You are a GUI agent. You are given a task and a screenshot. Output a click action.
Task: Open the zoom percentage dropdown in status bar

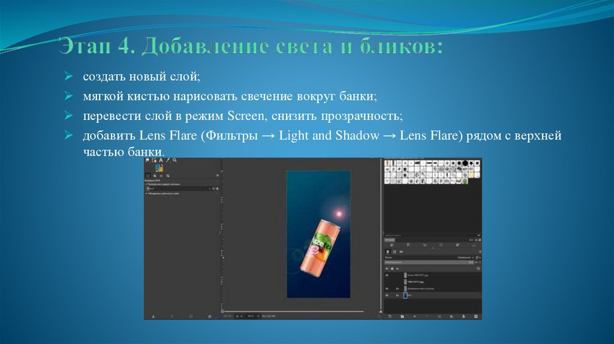point(254,316)
